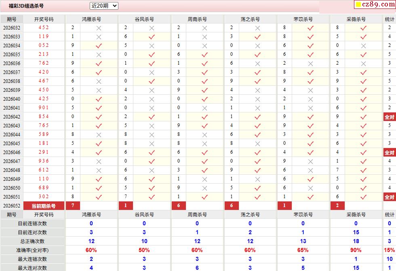This screenshot has width=396, height=271.
Task: Open the 近20期 period dropdown
Action: coord(104,6)
